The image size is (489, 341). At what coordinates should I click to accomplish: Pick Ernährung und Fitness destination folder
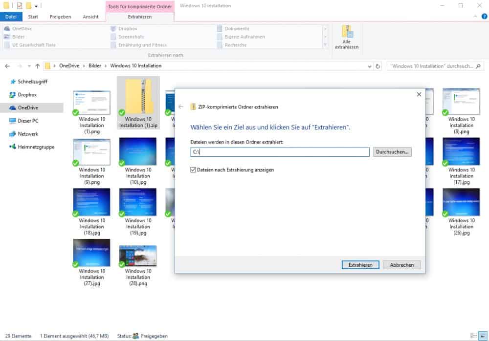click(139, 45)
